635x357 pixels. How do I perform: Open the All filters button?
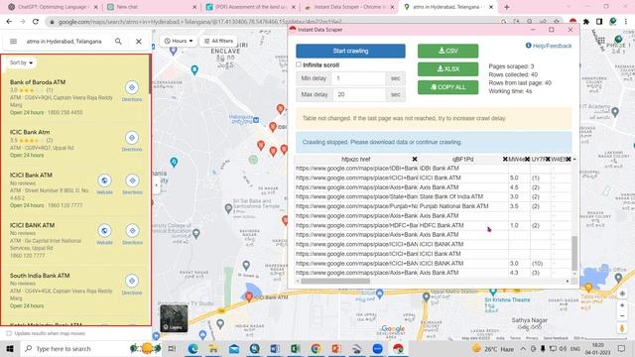(218, 41)
